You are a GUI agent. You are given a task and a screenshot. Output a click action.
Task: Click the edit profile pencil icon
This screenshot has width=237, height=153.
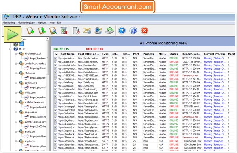tap(53, 31)
